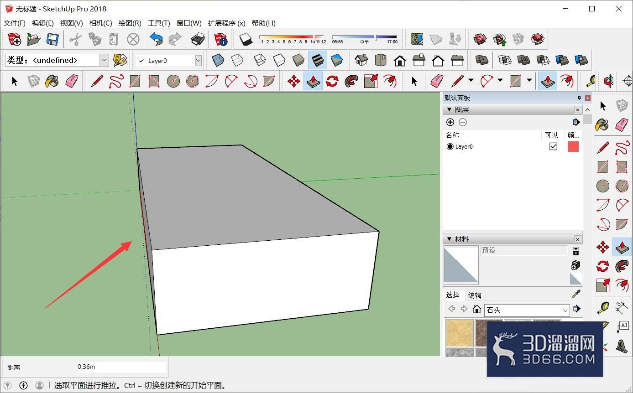Toggle Layer0 visibility checkbox

(553, 146)
